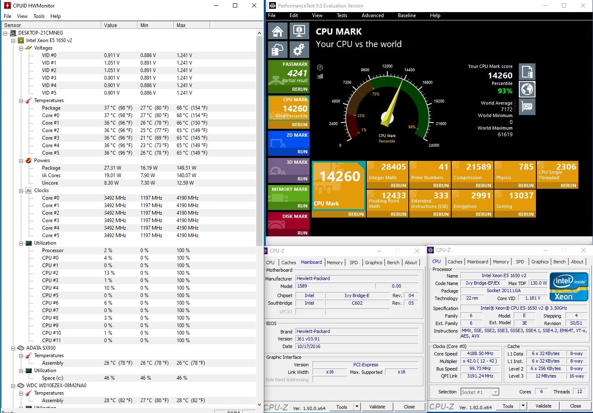Rerun the Sorting test
The image size is (593, 413).
[x=526, y=214]
